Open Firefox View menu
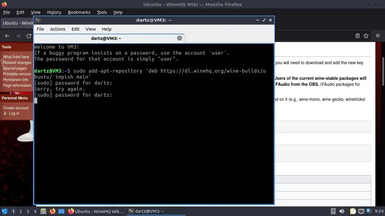 click(35, 12)
